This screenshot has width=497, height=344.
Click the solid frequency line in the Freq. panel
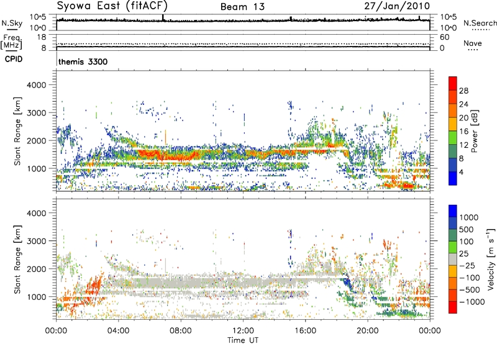243,47
